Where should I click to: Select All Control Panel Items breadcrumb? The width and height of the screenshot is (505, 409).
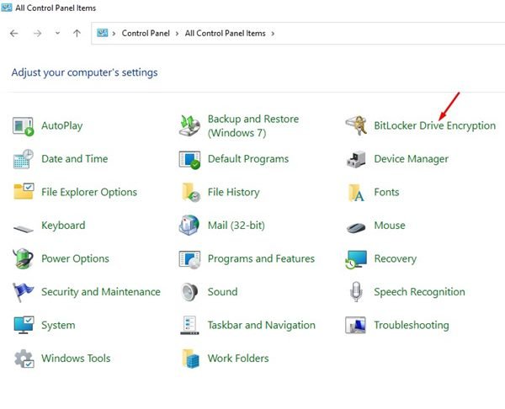[225, 33]
